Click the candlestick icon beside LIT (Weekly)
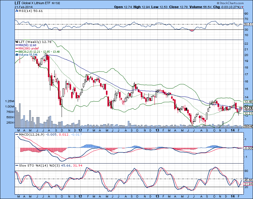 click(17, 42)
